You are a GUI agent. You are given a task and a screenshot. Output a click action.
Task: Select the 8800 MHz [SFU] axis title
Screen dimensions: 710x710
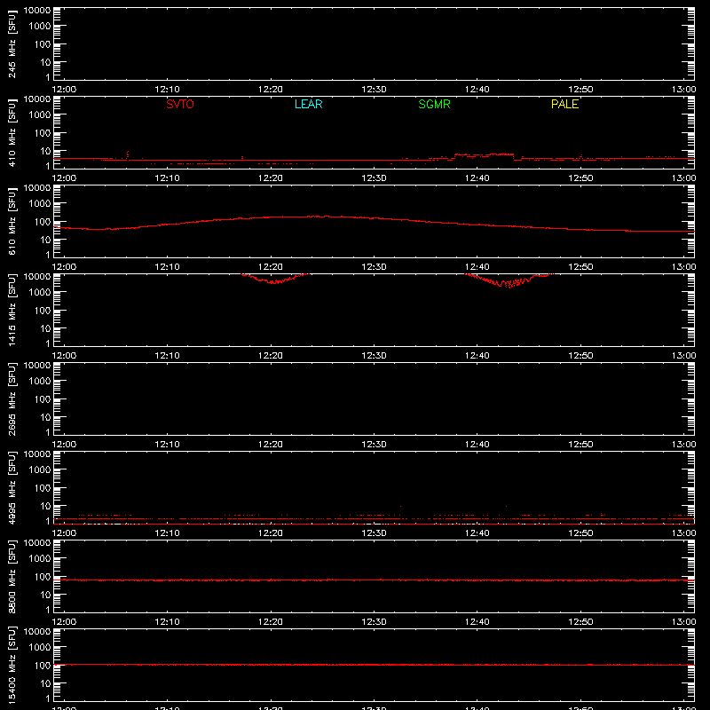point(12,576)
